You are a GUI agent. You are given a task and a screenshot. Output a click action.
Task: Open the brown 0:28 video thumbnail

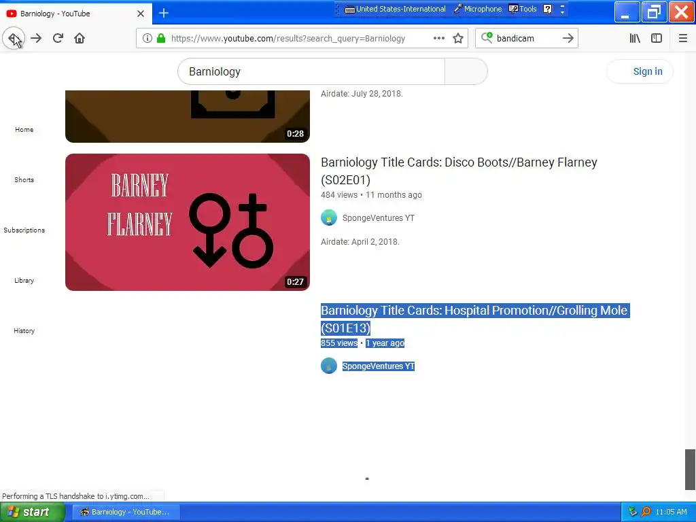(x=188, y=116)
